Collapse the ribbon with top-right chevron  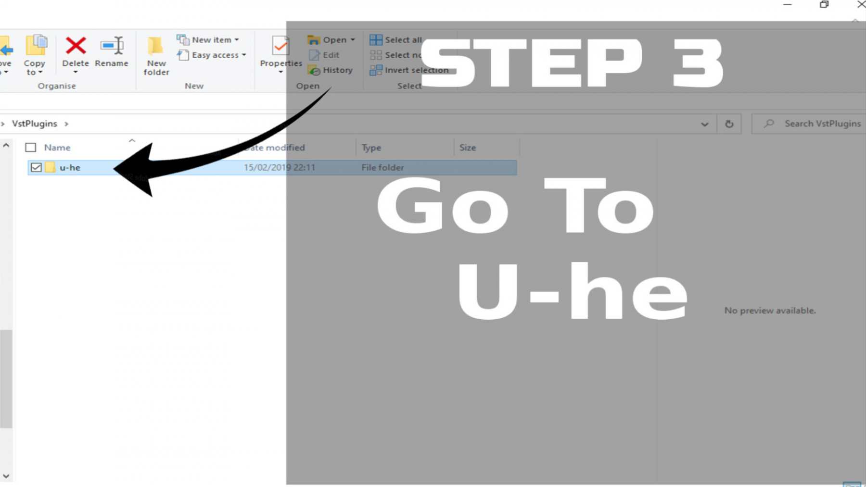tap(855, 21)
